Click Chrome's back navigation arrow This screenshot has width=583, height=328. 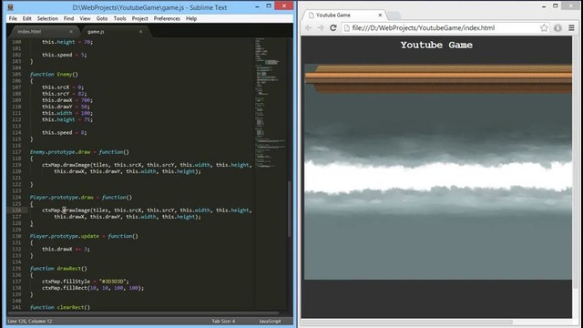pyautogui.click(x=308, y=28)
